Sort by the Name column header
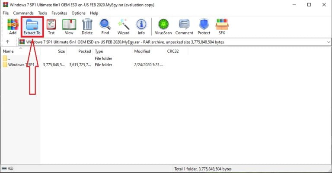The height and width of the screenshot is (173, 332). [x=20, y=51]
